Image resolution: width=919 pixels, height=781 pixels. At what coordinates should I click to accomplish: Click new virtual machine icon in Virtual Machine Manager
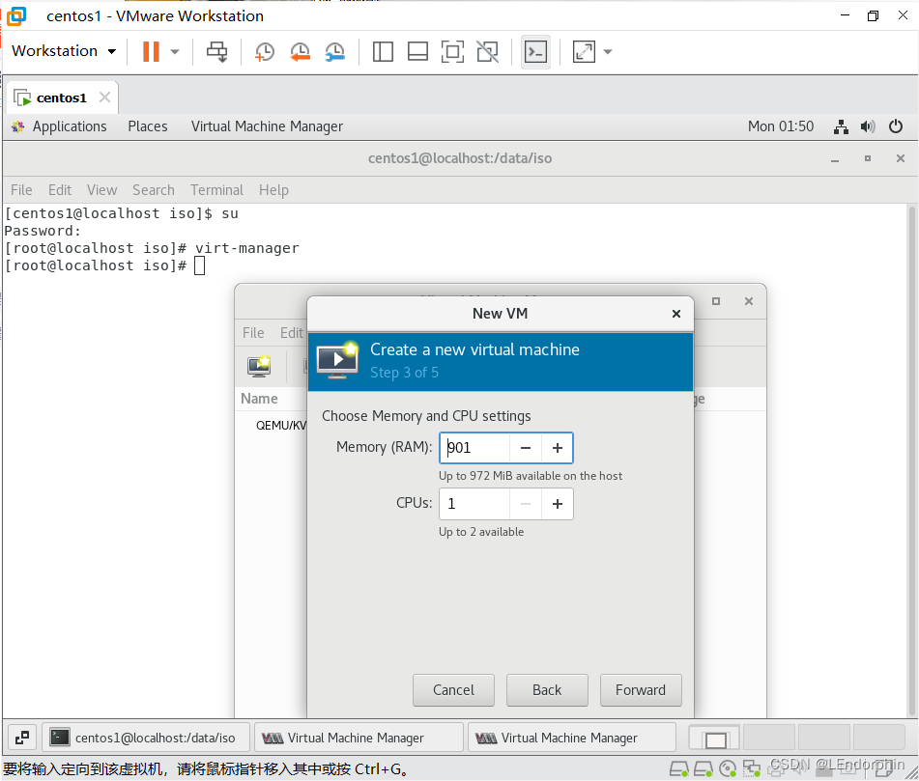point(259,367)
